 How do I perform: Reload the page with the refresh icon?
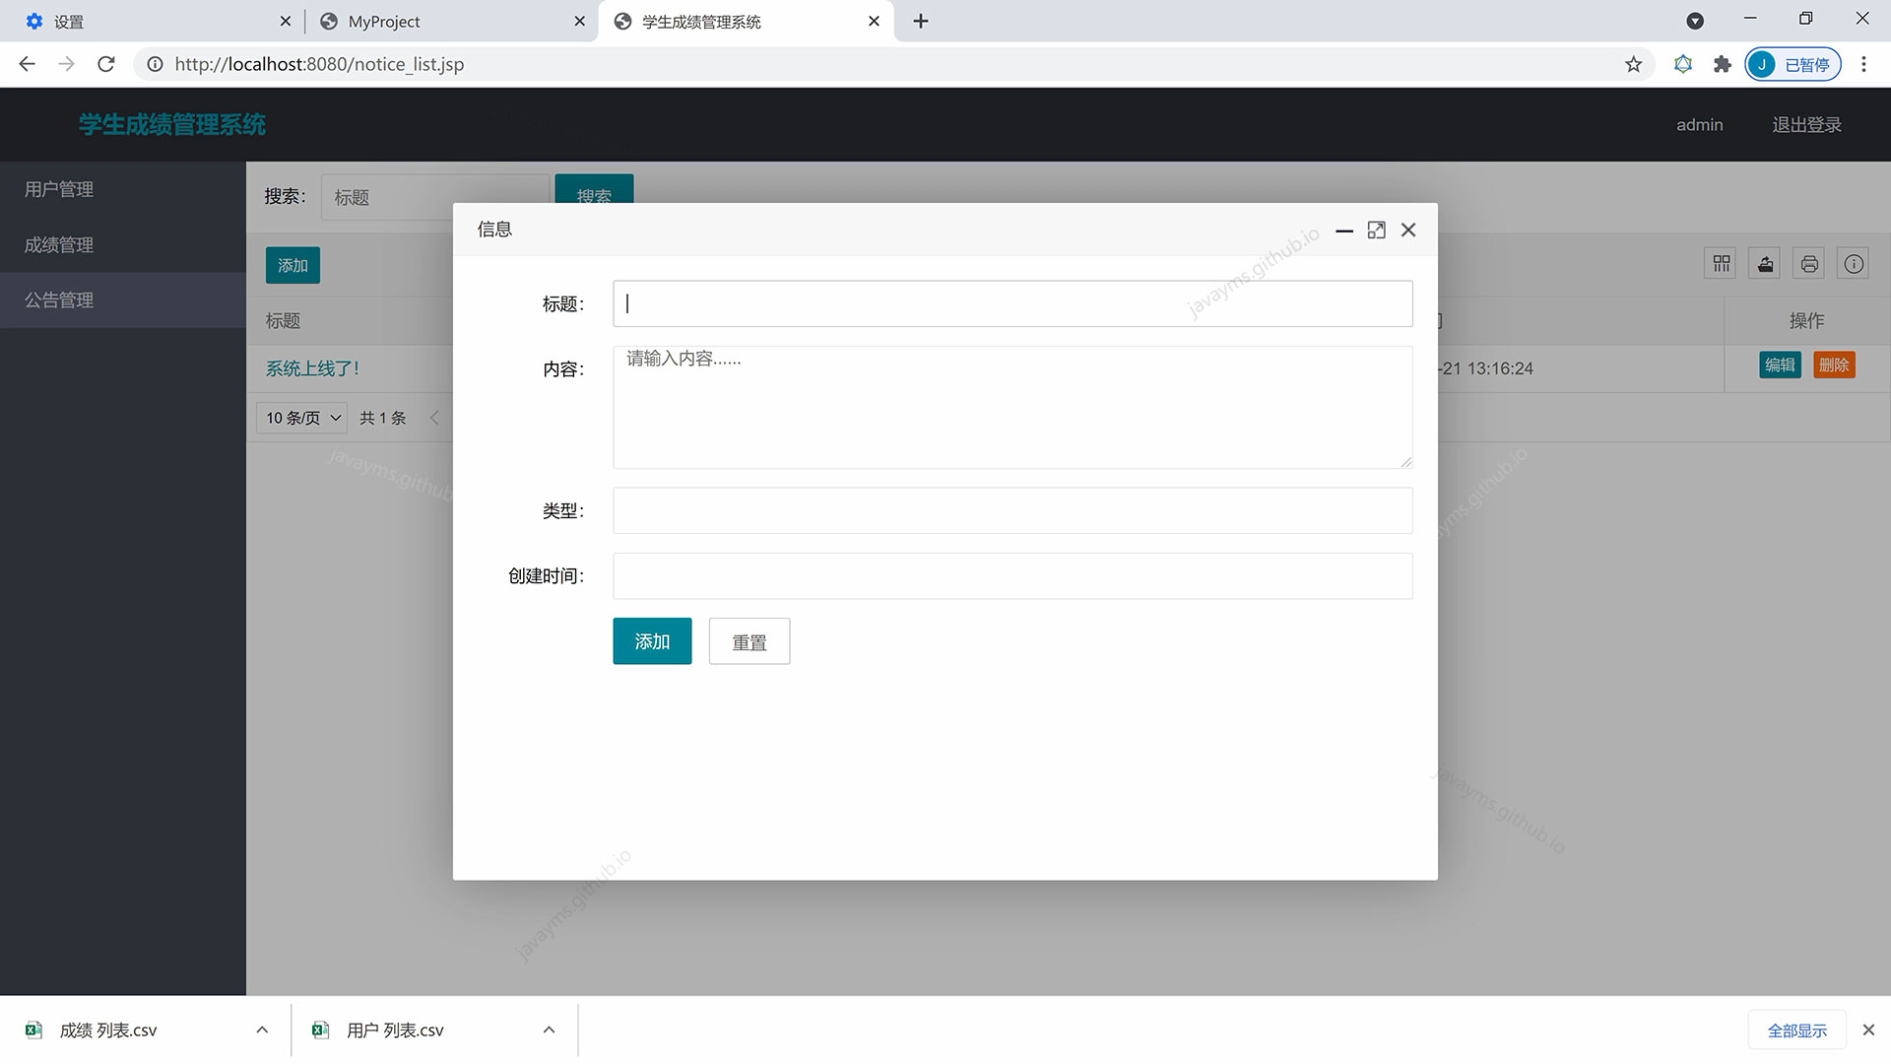click(106, 63)
